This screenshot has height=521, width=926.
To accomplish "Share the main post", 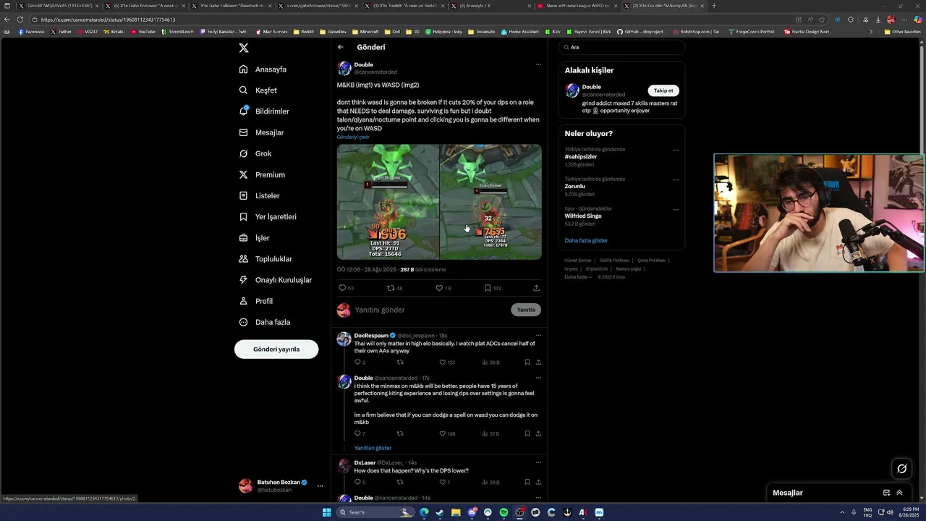I will click(x=536, y=288).
